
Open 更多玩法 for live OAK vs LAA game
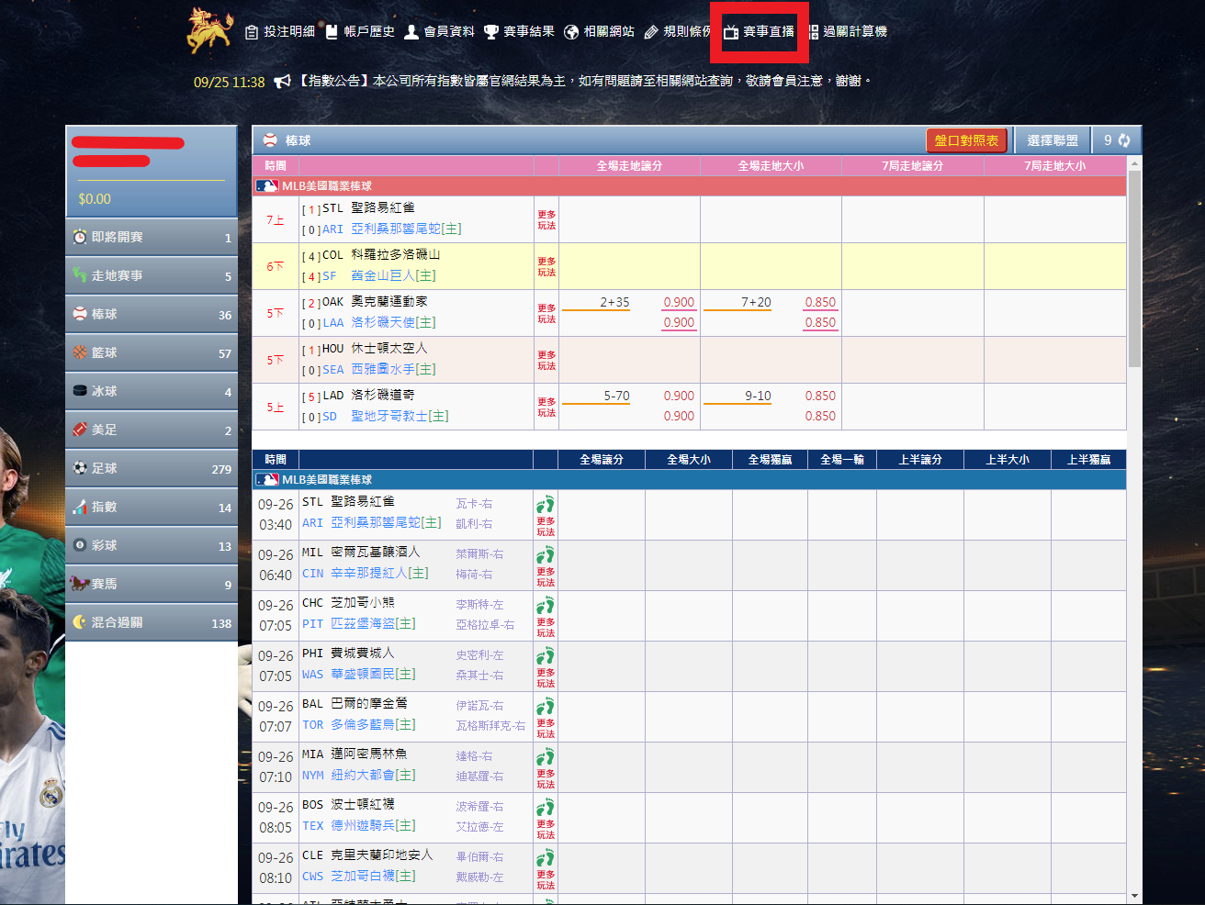(x=546, y=314)
